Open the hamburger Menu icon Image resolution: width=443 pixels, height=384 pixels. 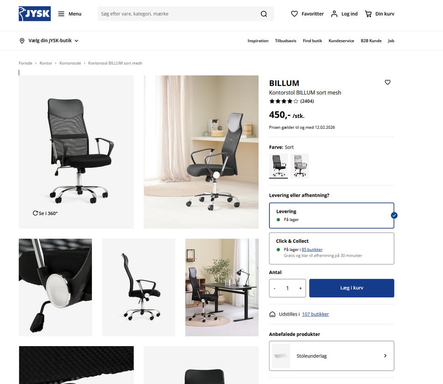click(61, 14)
